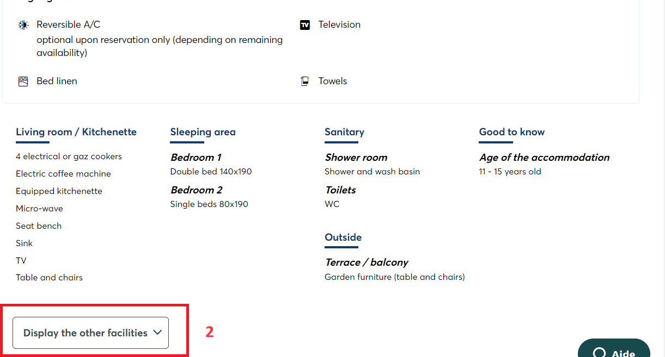665x357 pixels.
Task: Click the Towels icon
Action: tap(305, 82)
